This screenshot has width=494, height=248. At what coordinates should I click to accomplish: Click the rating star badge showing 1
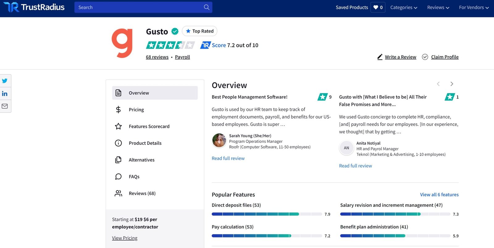(x=450, y=97)
